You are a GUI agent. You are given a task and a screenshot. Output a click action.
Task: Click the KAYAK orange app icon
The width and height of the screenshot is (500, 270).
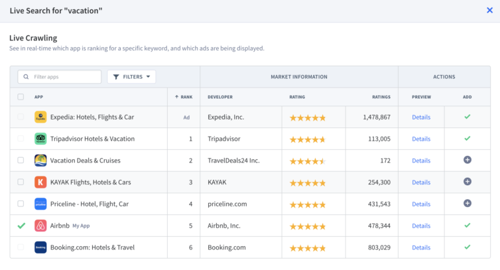pos(40,182)
